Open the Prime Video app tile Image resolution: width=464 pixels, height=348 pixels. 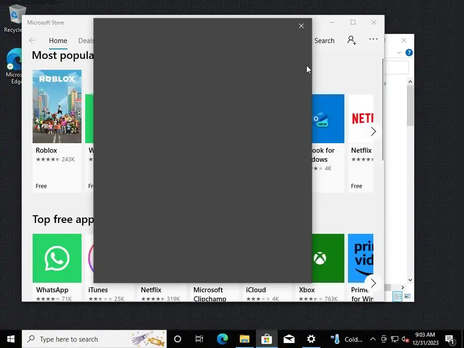point(361,258)
